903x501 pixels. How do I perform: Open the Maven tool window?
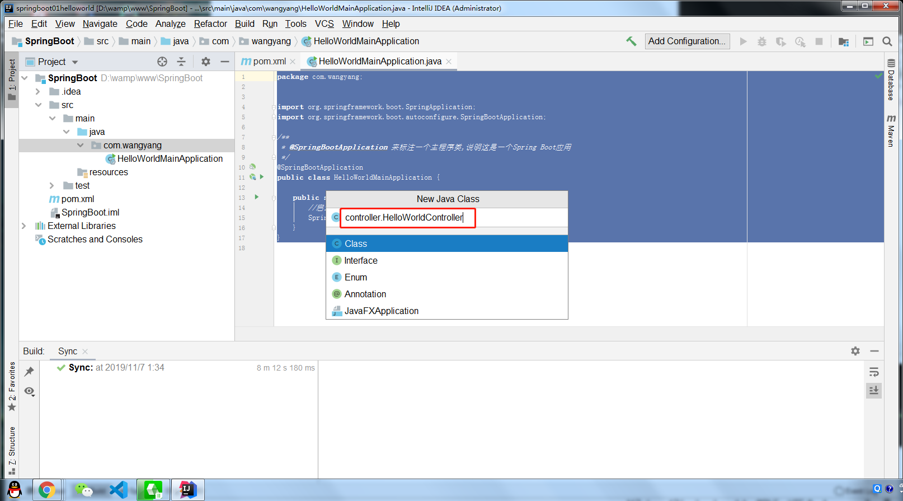pyautogui.click(x=891, y=130)
